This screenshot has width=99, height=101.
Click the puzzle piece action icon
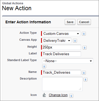click(44, 95)
